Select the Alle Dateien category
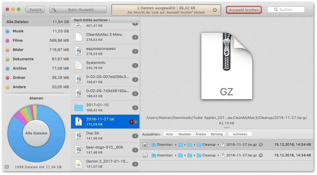317x175 pixels. [x=36, y=22]
